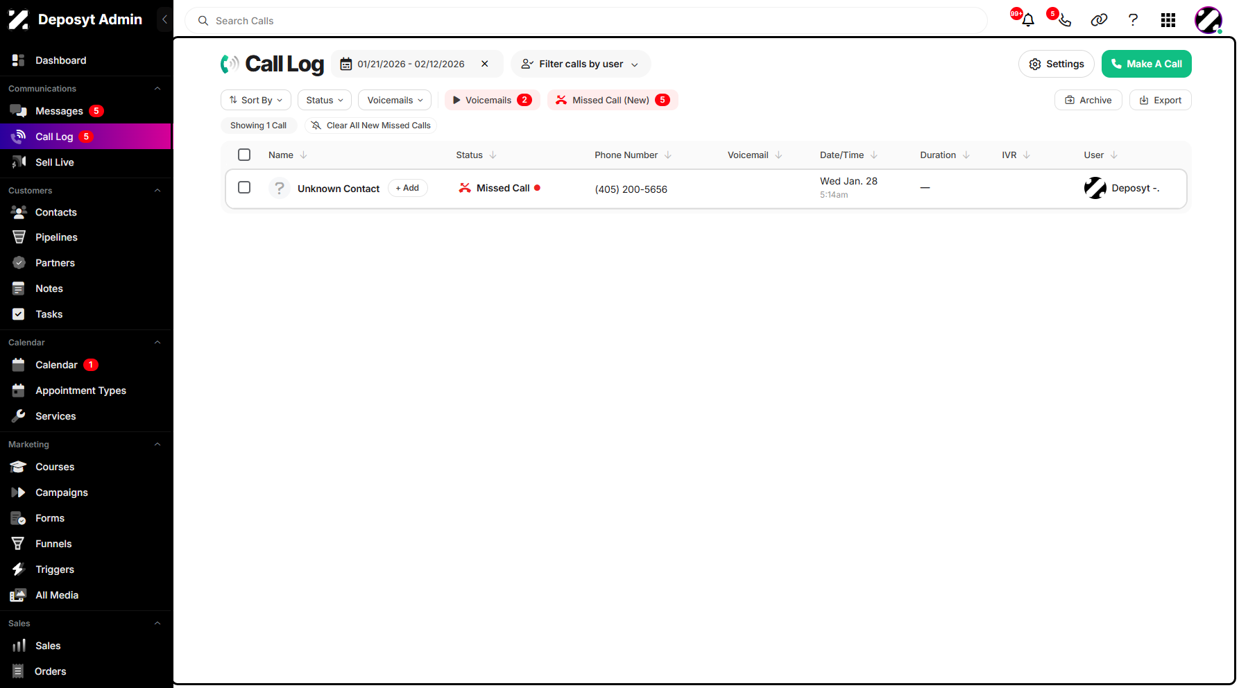Open the Voicemails dropdown filter
The height and width of the screenshot is (688, 1239).
[x=395, y=100]
